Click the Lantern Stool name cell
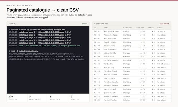The image size is (178, 107). [x=110, y=89]
